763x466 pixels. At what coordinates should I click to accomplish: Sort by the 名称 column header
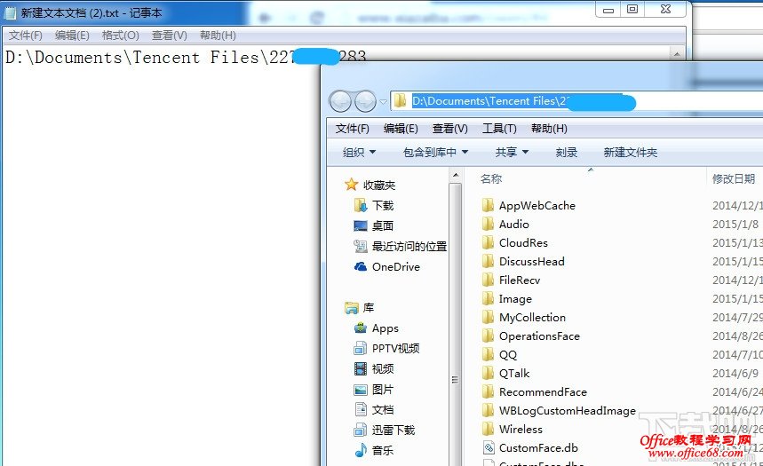[491, 179]
